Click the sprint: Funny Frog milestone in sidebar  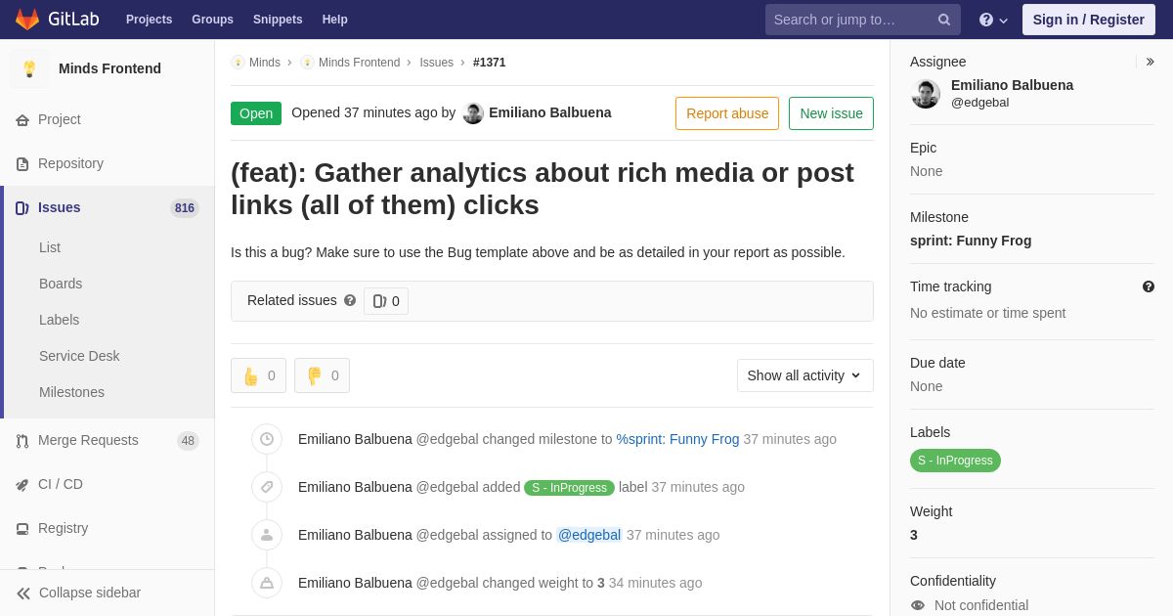971,241
